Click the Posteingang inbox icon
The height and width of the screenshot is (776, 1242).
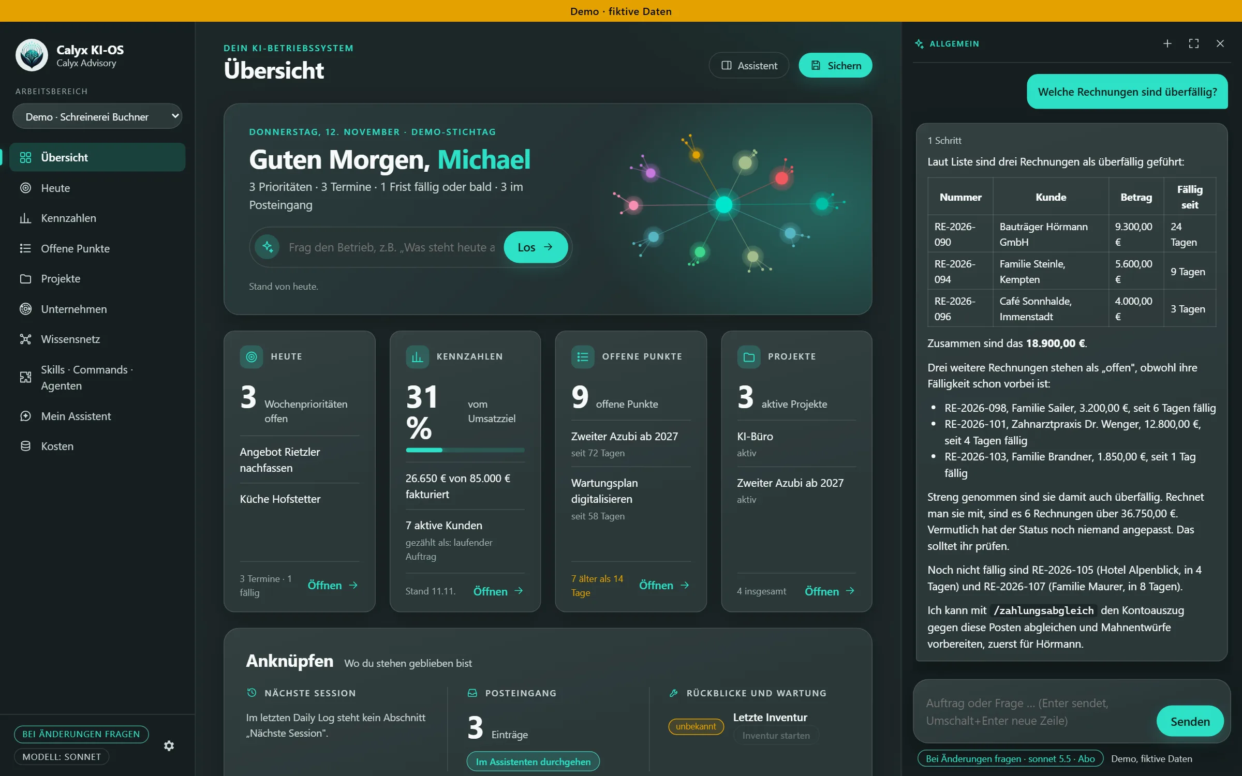pos(472,693)
